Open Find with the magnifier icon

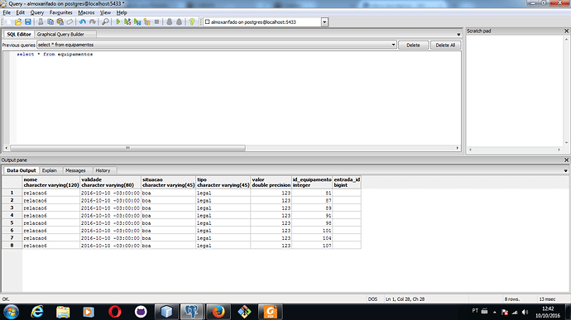tap(105, 21)
